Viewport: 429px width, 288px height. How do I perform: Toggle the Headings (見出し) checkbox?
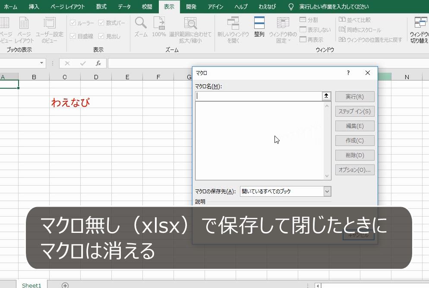pyautogui.click(x=101, y=36)
